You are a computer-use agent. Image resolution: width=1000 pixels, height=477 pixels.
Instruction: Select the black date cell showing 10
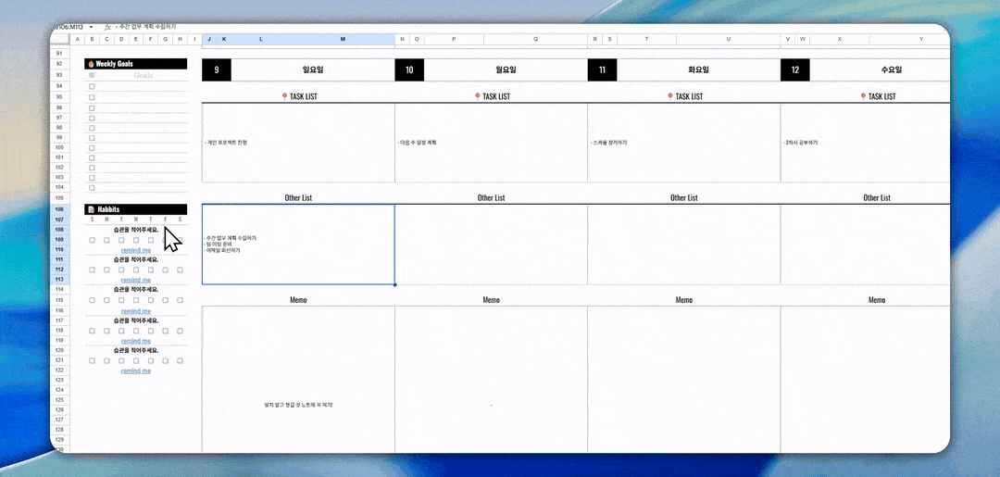click(x=409, y=70)
